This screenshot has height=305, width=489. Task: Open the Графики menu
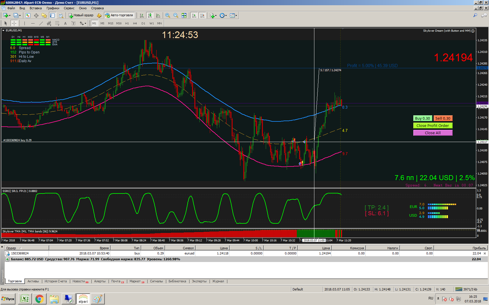(53, 8)
